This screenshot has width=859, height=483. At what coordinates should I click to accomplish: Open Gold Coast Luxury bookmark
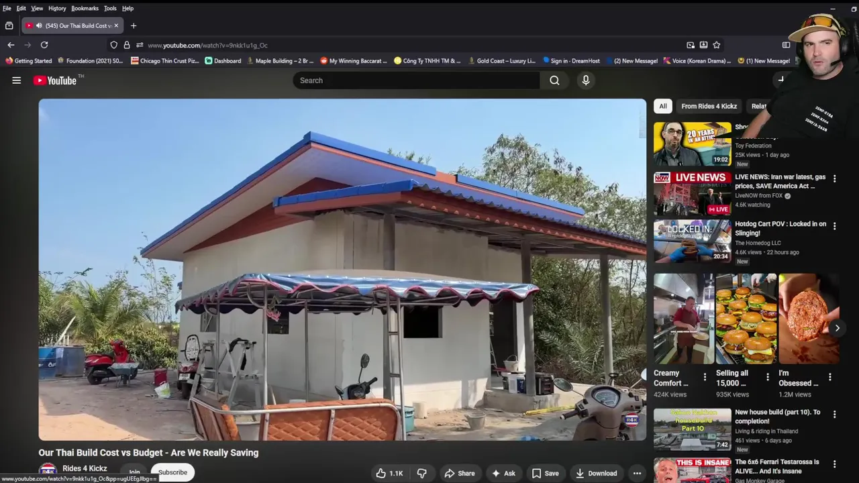501,60
